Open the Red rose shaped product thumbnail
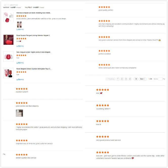168x168 pixels. pos(9,17)
